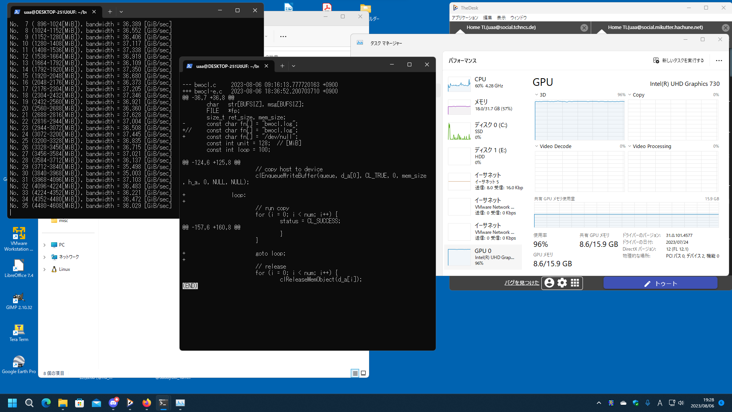This screenshot has height=412, width=732.
Task: Expand the PC tree node
Action: (x=45, y=245)
